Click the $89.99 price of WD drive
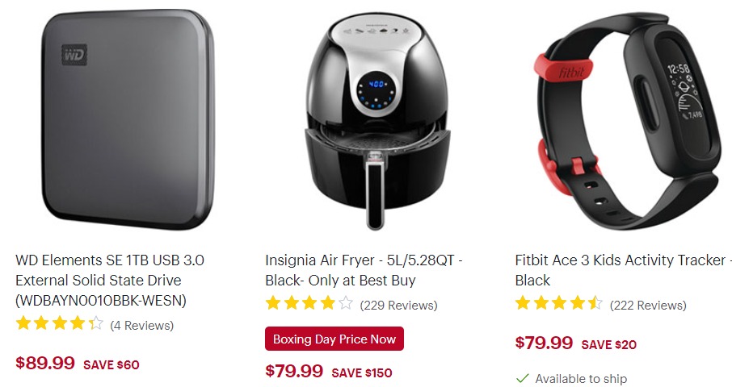This screenshot has height=387, width=732. click(45, 363)
